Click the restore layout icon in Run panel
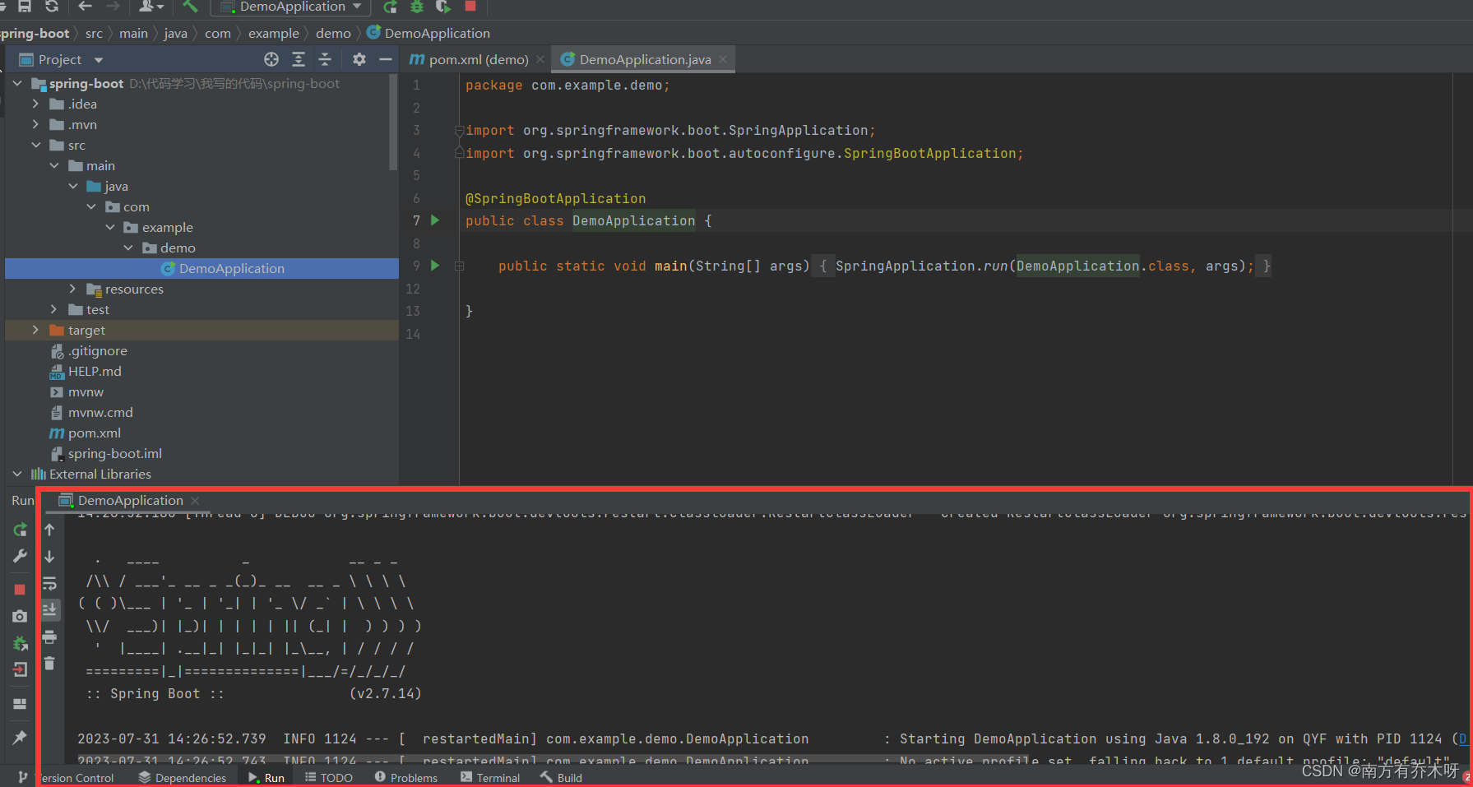 click(20, 704)
